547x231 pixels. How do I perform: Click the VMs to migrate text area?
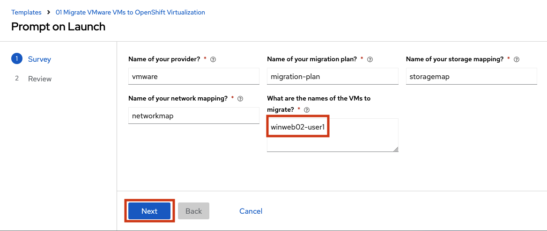pos(333,135)
